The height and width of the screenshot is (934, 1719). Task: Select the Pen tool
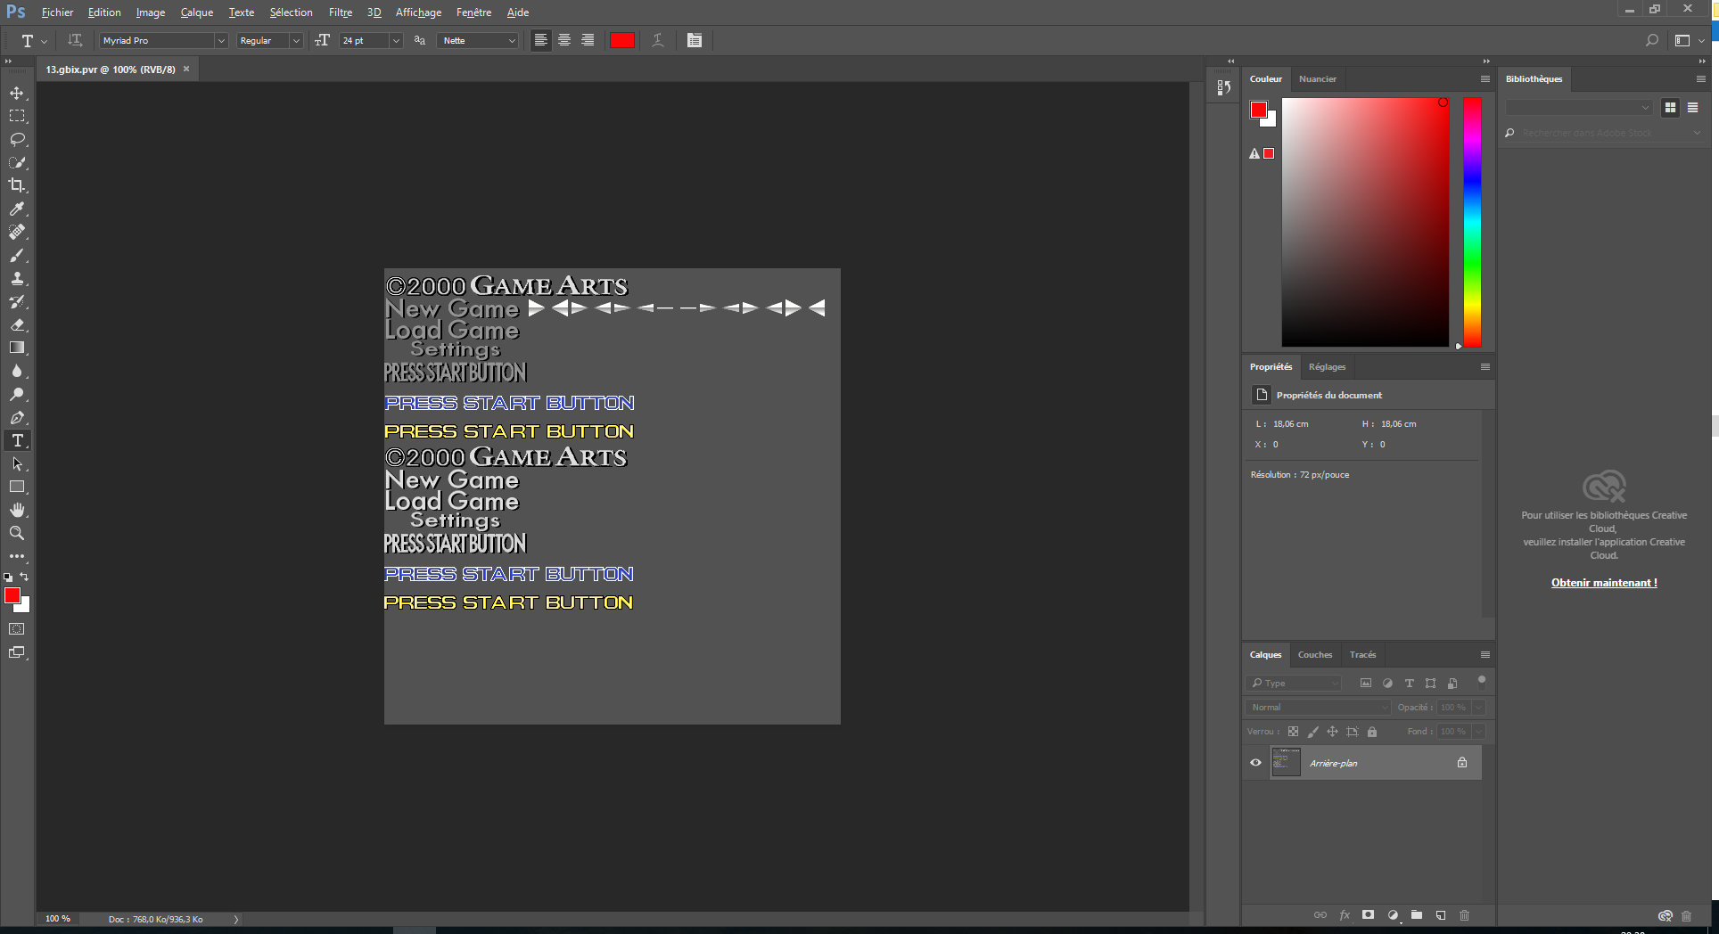(17, 417)
